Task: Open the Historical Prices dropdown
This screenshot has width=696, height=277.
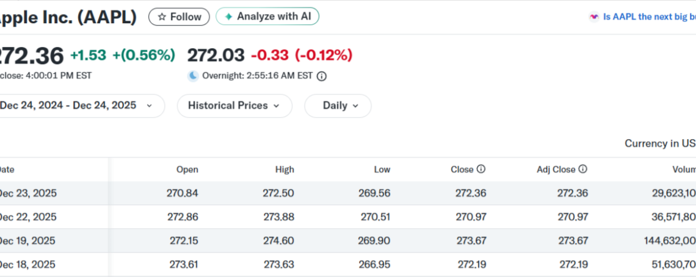Action: [x=234, y=106]
